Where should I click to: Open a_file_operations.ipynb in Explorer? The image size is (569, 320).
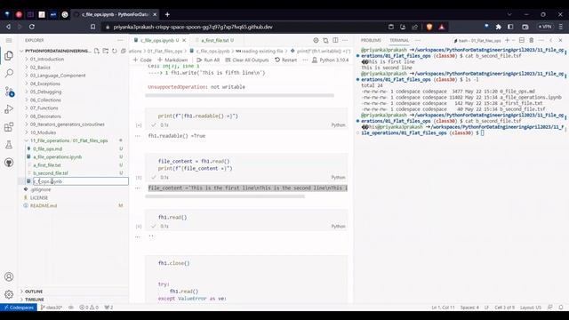tap(57, 157)
